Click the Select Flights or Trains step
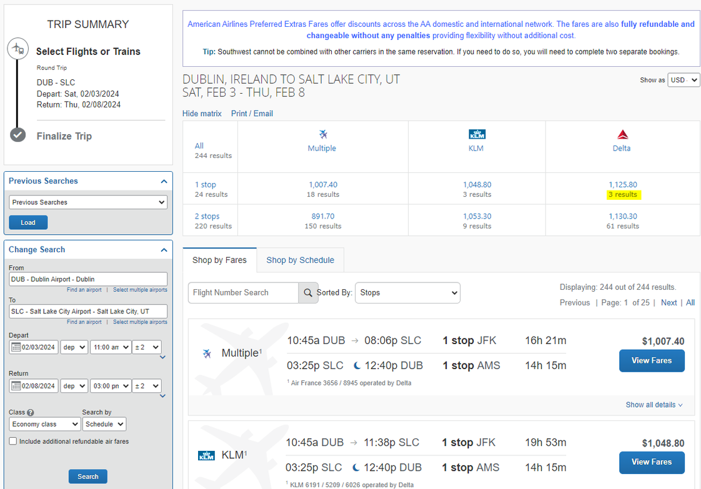This screenshot has width=701, height=489. click(x=88, y=52)
